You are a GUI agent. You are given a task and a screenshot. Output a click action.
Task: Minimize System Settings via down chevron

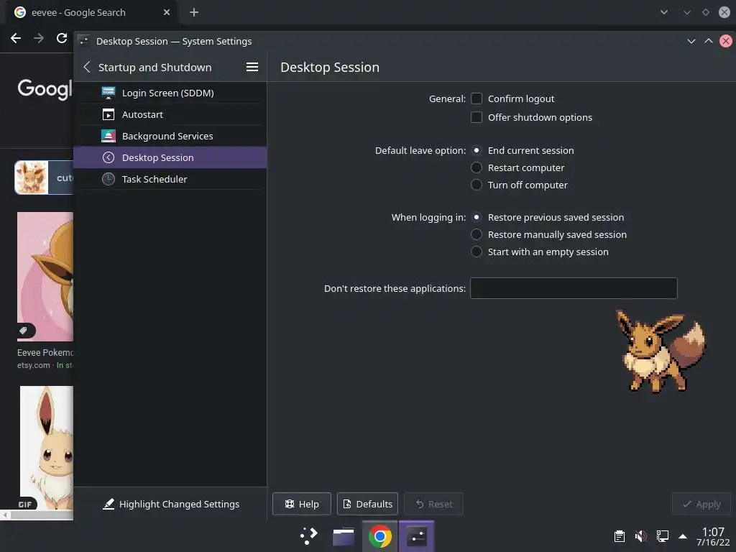pos(691,41)
